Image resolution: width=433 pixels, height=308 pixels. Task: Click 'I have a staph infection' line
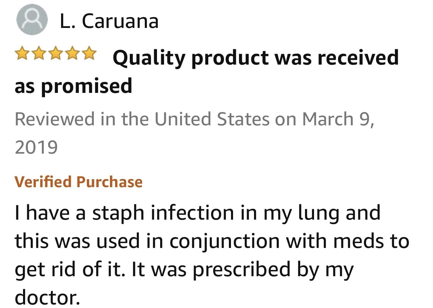pos(197,213)
